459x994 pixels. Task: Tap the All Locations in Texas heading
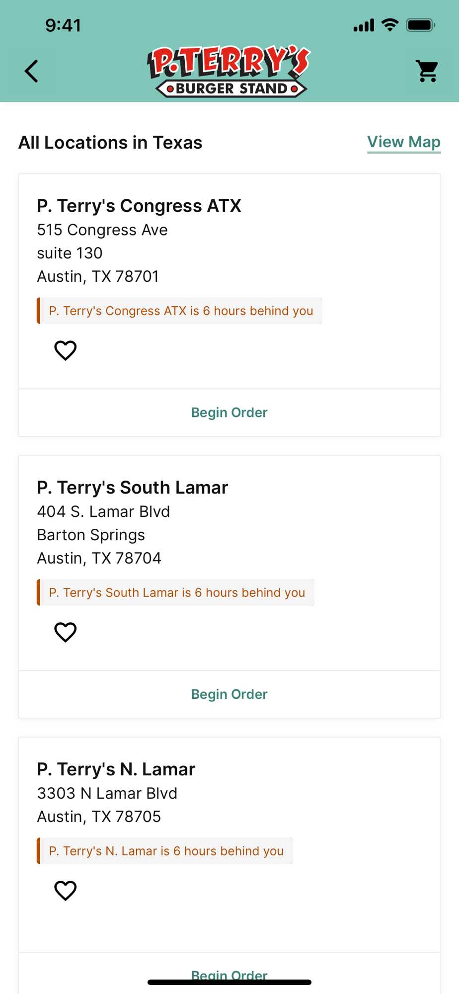point(110,143)
